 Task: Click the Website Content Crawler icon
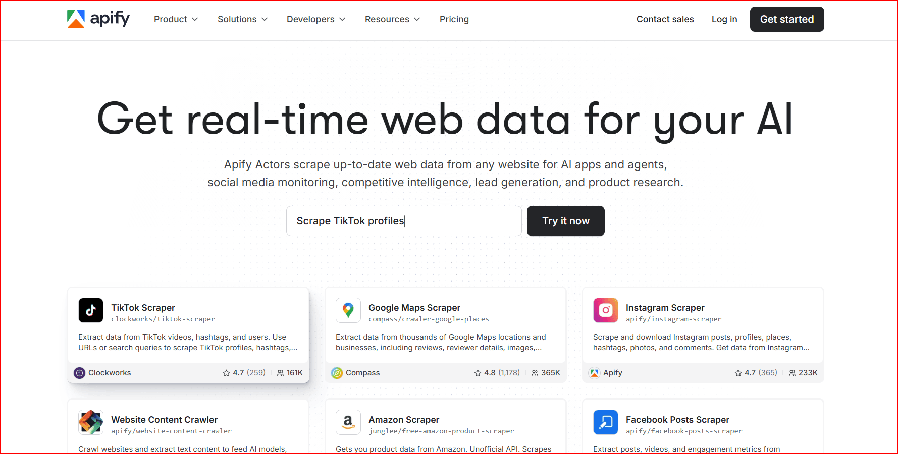tap(91, 422)
